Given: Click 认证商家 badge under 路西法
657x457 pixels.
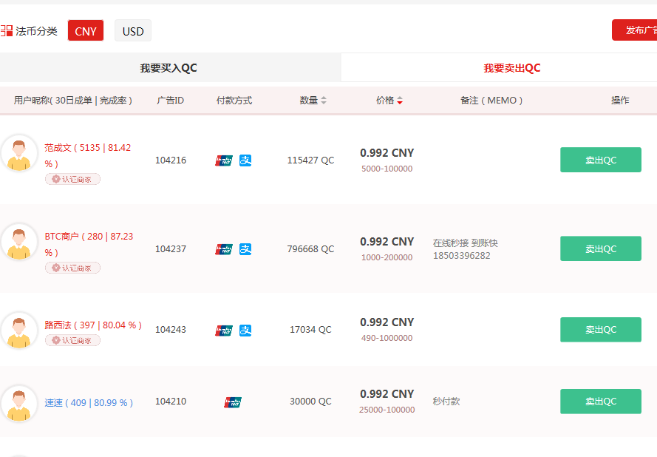Looking at the screenshot, I should (72, 340).
